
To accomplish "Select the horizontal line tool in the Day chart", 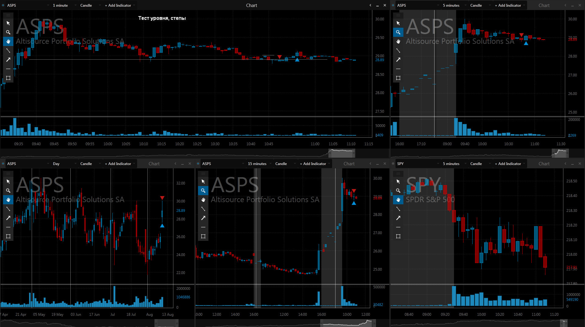I will (8, 227).
